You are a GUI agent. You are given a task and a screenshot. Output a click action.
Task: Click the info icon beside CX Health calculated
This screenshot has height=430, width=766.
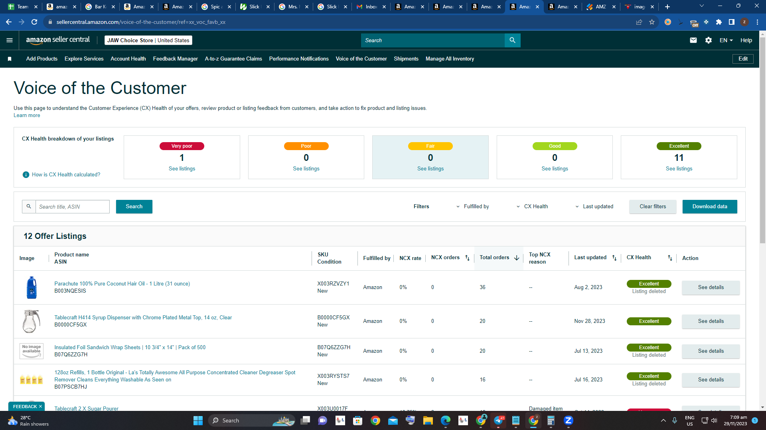click(x=26, y=175)
